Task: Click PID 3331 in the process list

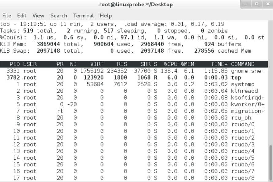Action: (13, 71)
